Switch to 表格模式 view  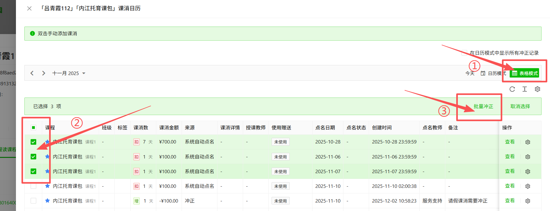coord(525,73)
